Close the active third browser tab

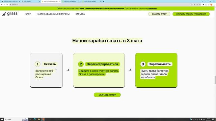60,1
